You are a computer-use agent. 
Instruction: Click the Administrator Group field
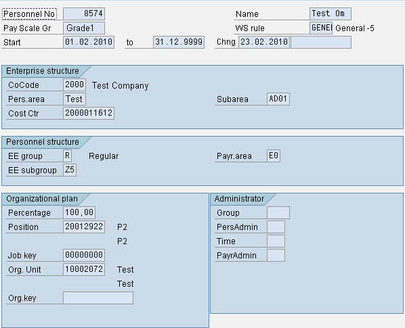(278, 212)
